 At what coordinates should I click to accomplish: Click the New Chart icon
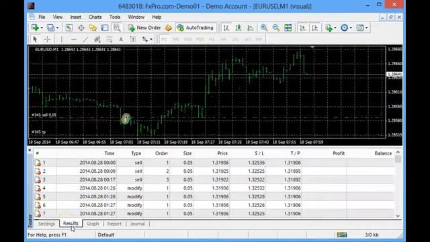point(35,28)
